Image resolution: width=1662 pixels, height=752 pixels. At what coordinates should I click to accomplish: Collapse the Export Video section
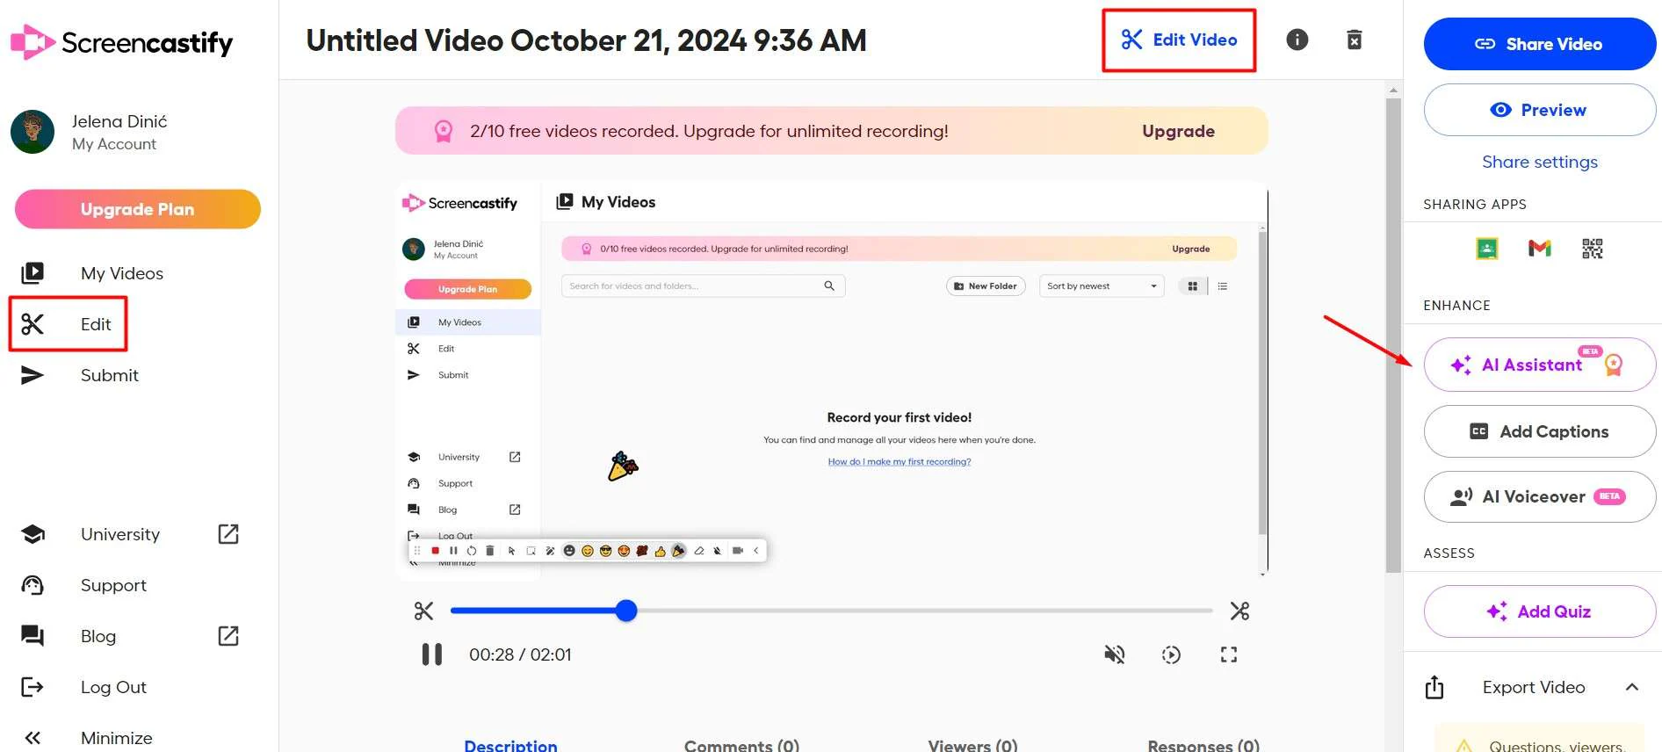pos(1632,687)
